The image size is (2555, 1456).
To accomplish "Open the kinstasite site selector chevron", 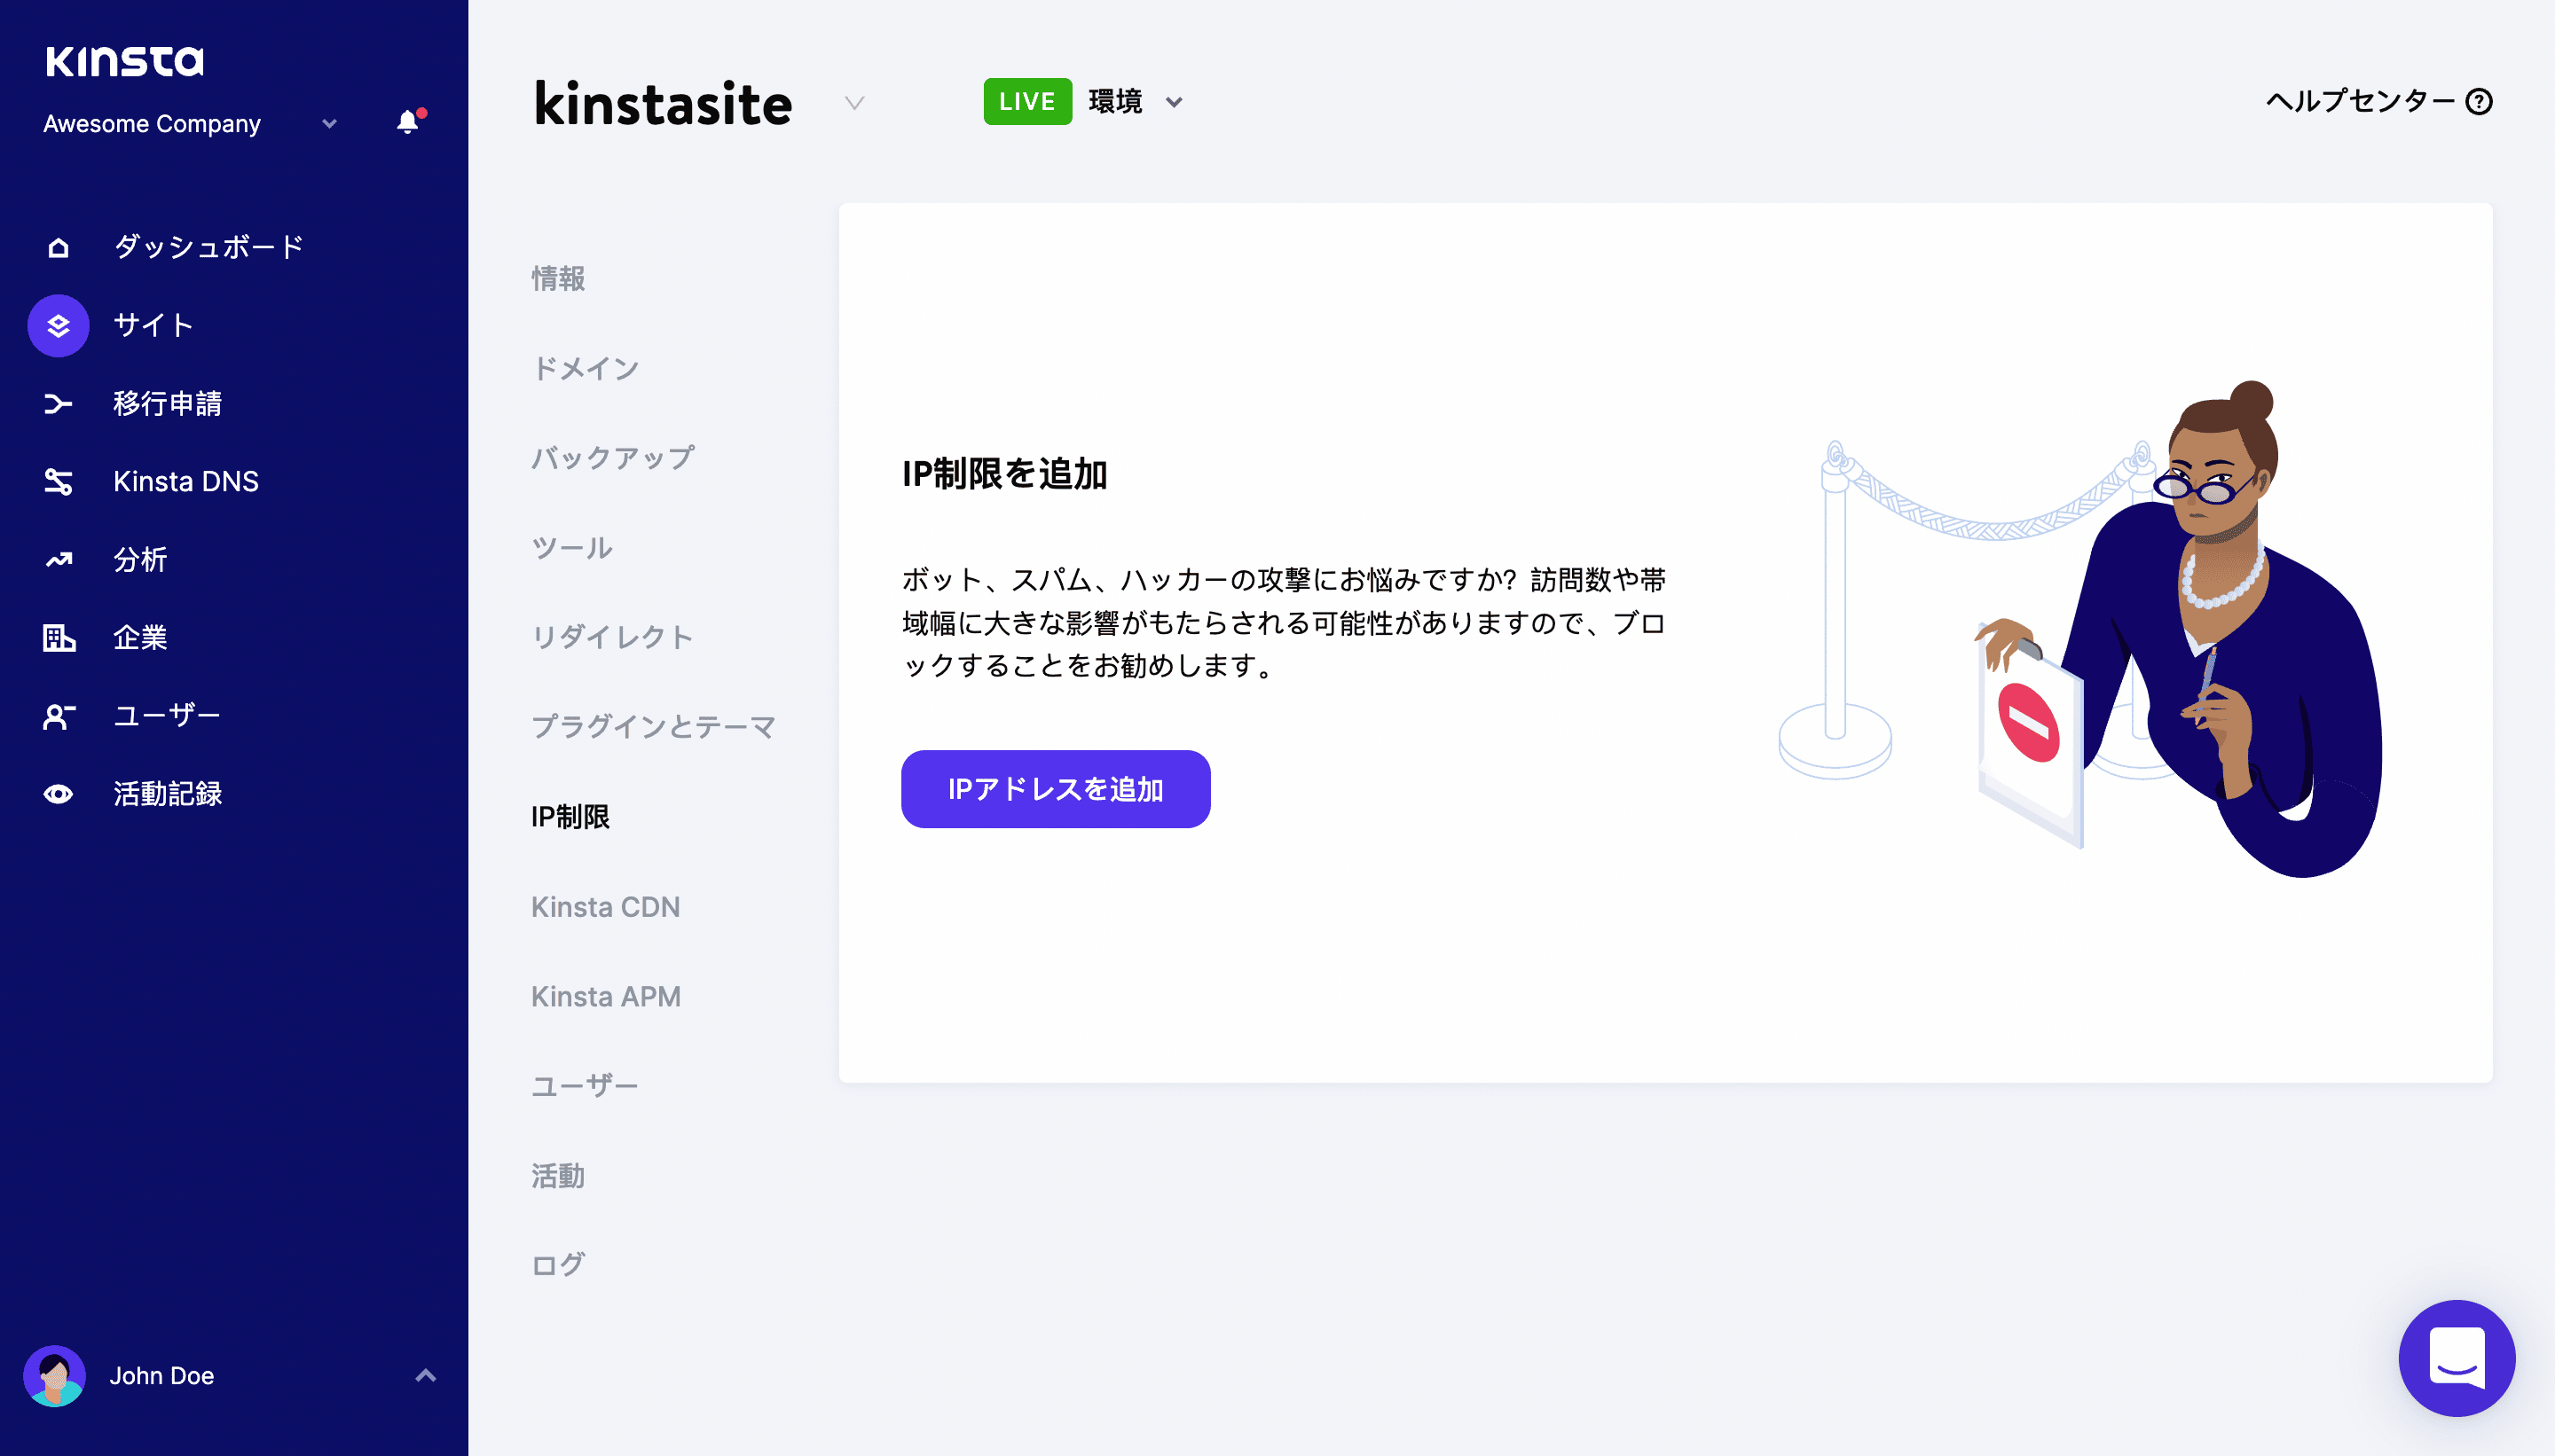I will tap(854, 103).
